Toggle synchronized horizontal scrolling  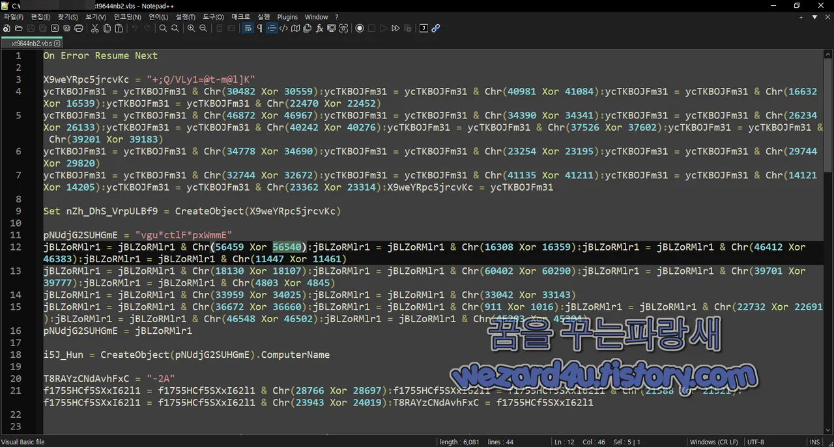pos(231,29)
